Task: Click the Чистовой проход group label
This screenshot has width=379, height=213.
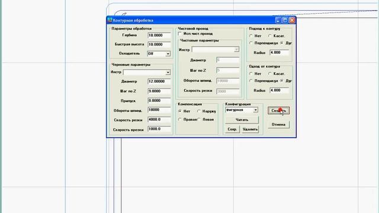Action: click(193, 28)
